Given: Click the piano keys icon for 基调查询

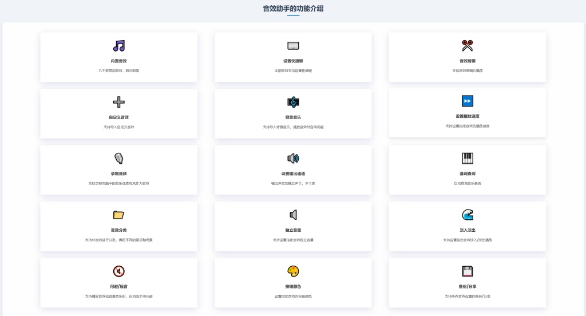Looking at the screenshot, I should (468, 158).
